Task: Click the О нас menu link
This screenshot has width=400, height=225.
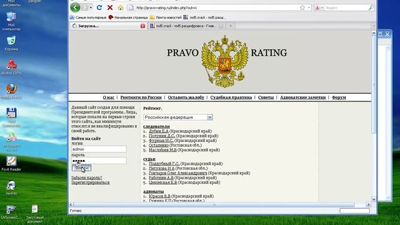Action: [108, 97]
